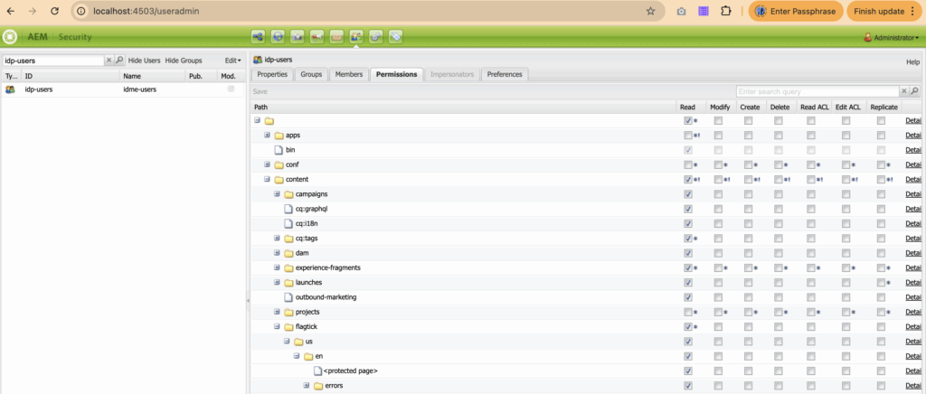
Task: Expand the apps folder tree node
Action: tap(268, 136)
